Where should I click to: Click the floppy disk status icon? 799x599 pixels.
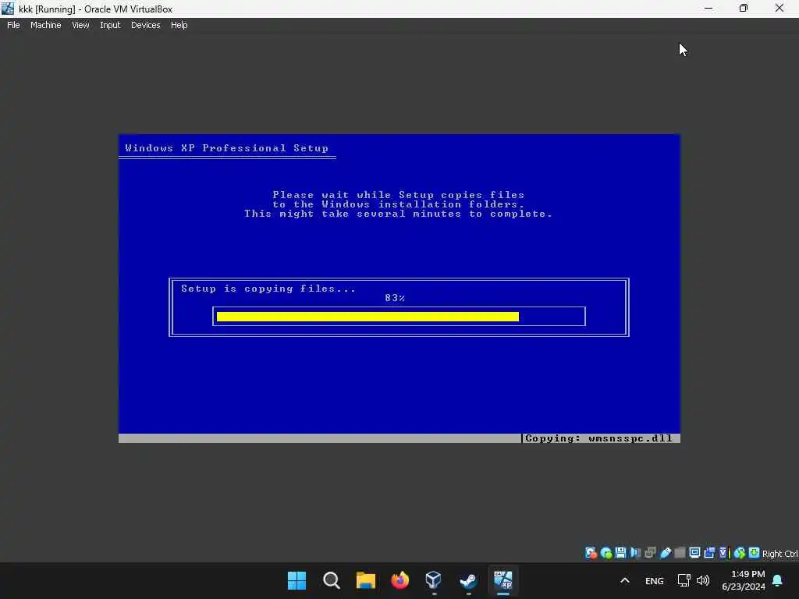coord(620,553)
